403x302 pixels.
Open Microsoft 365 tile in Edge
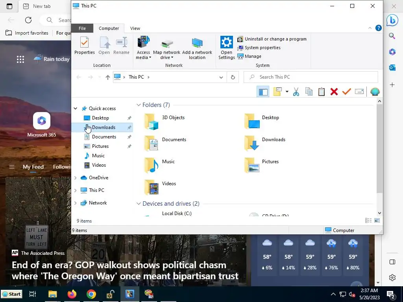(42, 125)
